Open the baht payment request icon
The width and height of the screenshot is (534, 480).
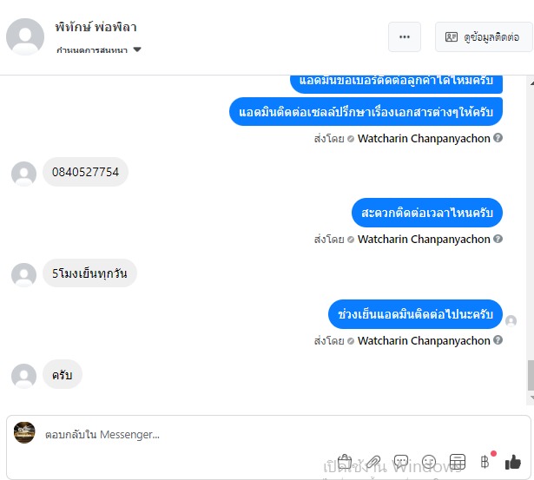point(485,463)
